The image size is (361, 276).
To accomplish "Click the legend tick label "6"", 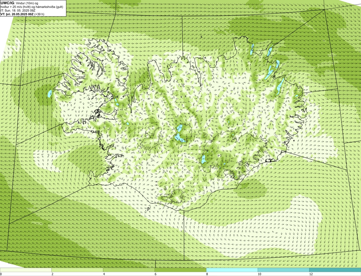I will coord(155,274).
